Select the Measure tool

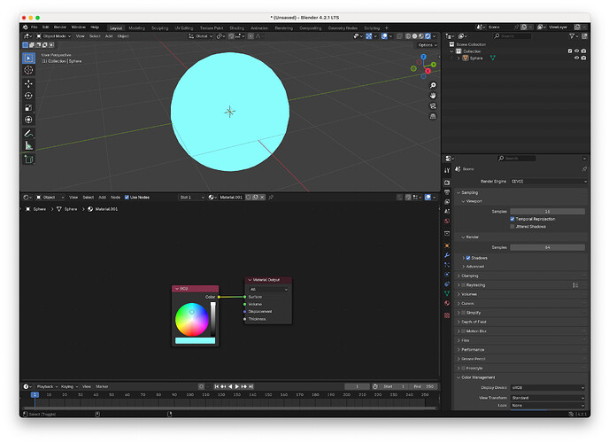pyautogui.click(x=28, y=145)
